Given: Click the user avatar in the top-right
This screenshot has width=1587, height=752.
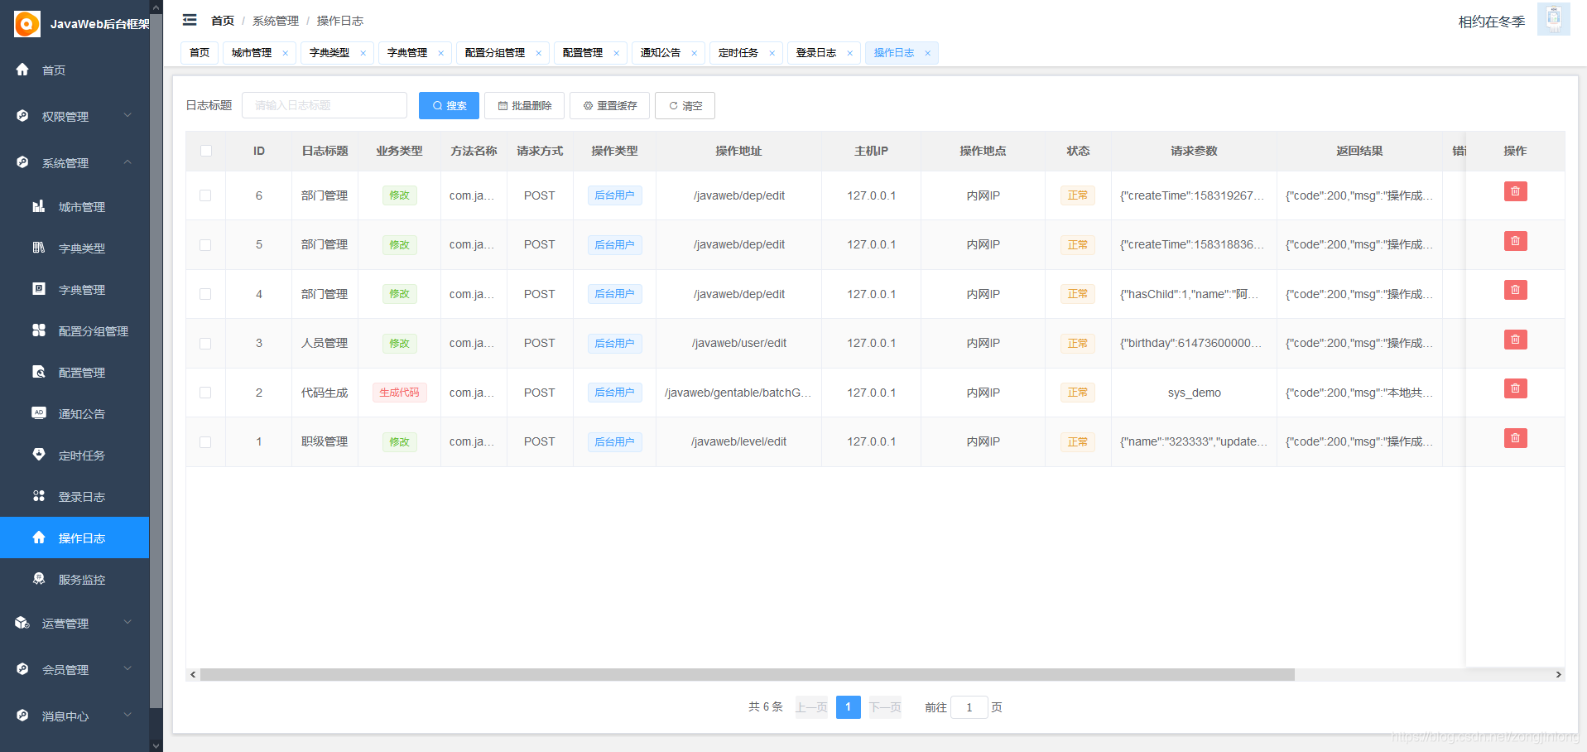Looking at the screenshot, I should pos(1554,19).
